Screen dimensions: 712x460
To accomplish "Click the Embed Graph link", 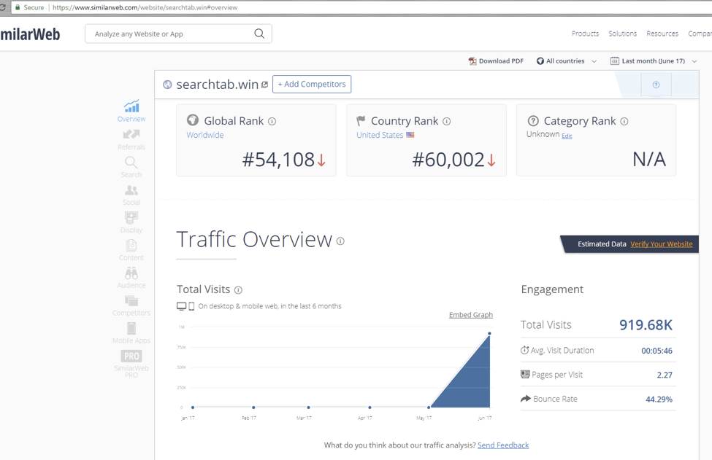I will (471, 314).
